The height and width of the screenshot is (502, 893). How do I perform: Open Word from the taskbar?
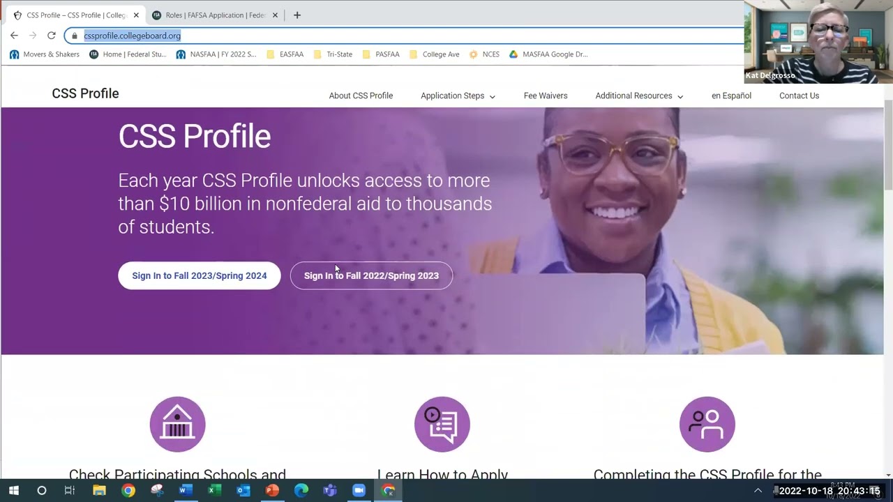click(x=186, y=491)
